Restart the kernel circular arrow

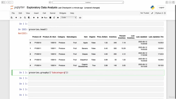point(54,18)
